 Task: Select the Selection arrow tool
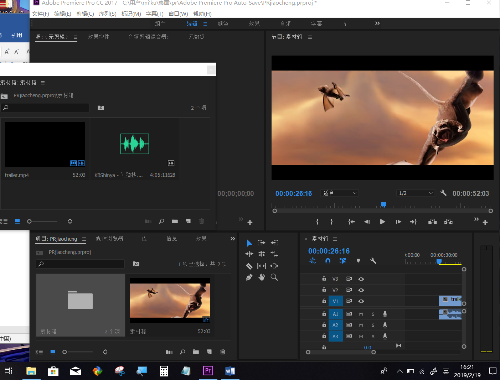pyautogui.click(x=249, y=243)
